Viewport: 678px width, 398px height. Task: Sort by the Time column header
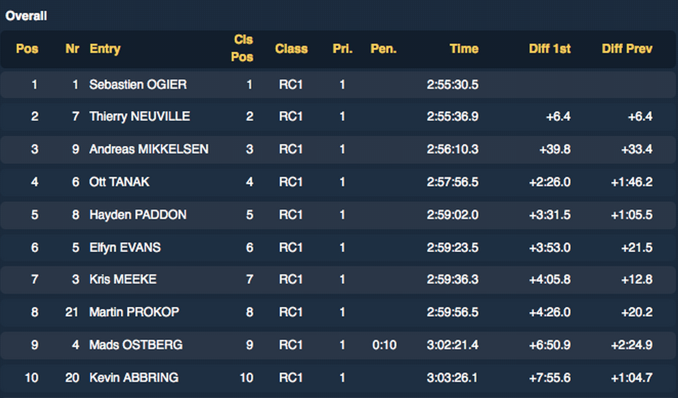[x=464, y=48]
